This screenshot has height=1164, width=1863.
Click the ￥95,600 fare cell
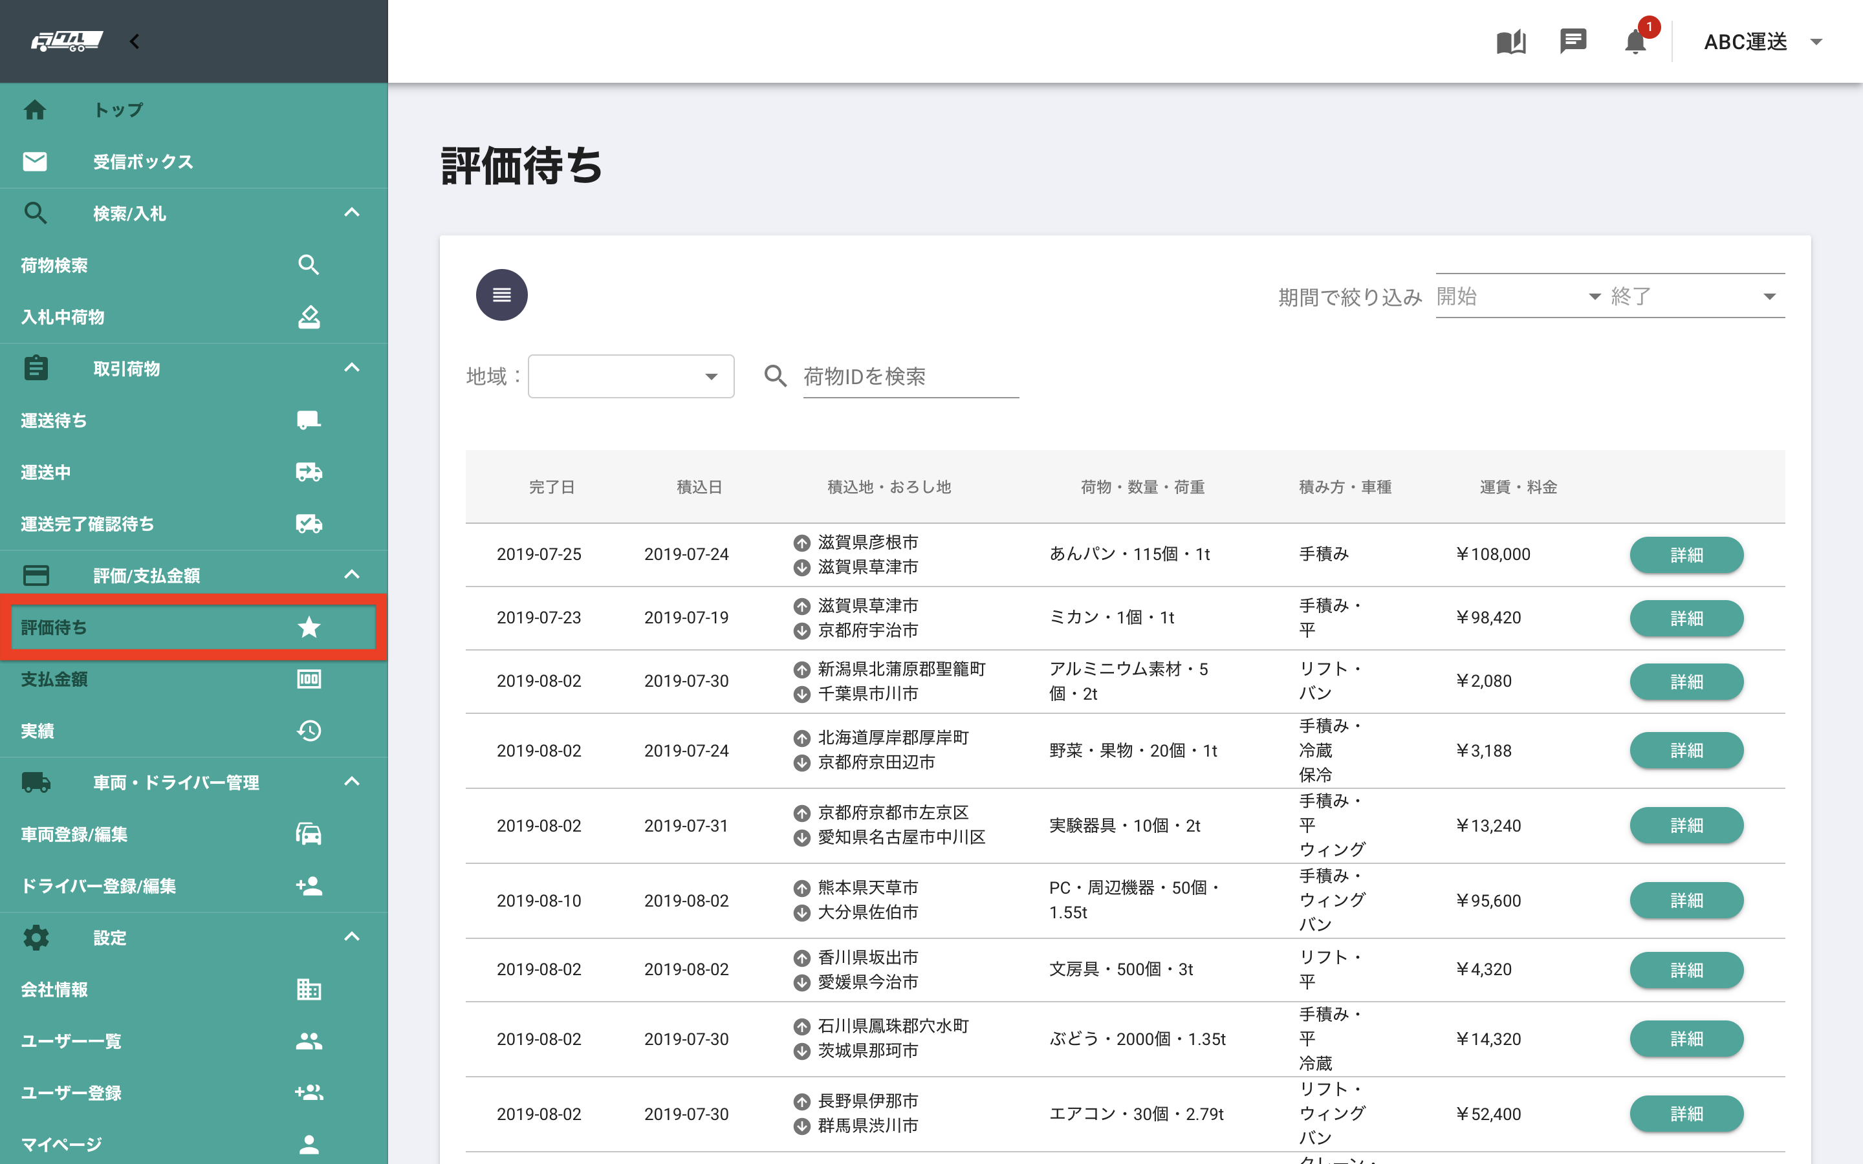click(1488, 900)
